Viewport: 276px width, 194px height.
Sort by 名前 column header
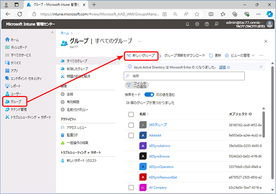pyautogui.click(x=144, y=114)
